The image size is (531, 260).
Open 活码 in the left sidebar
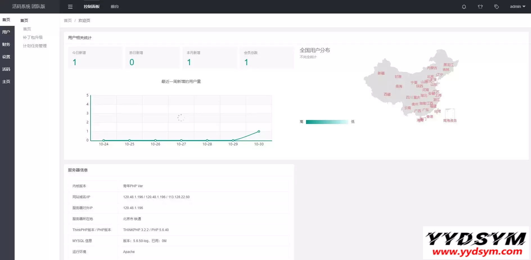tap(6, 69)
